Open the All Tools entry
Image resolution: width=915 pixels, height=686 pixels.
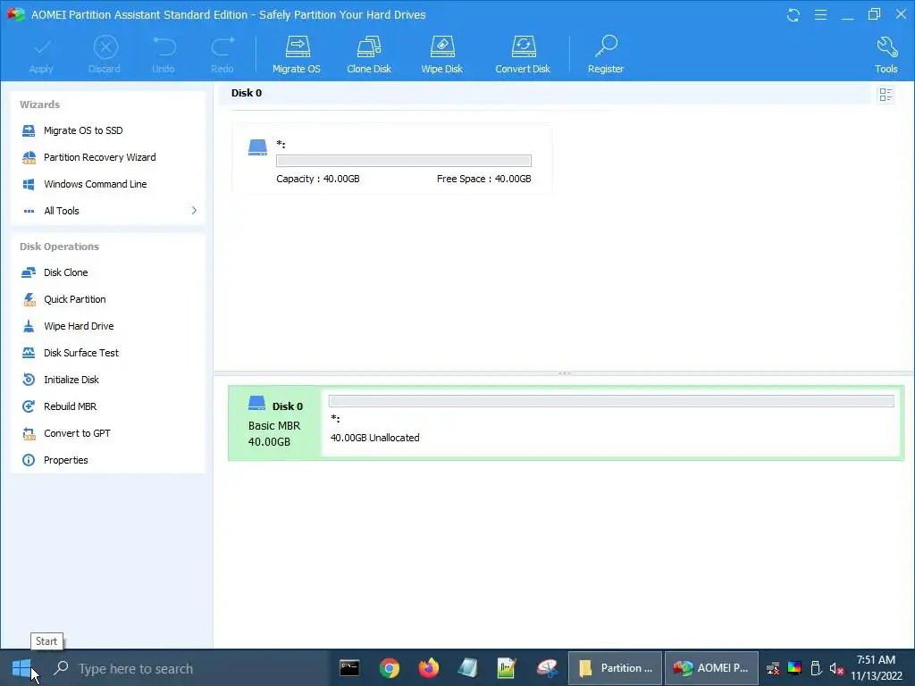62,211
